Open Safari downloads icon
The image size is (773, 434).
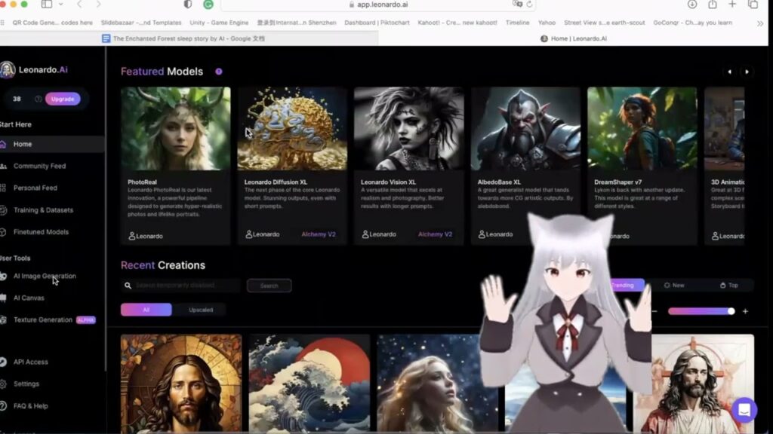point(692,4)
